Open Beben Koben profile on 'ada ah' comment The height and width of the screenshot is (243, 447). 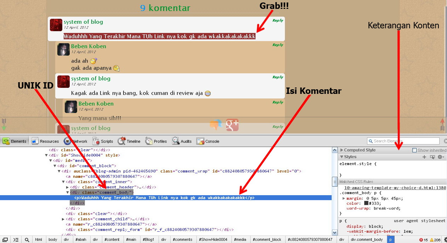click(88, 46)
